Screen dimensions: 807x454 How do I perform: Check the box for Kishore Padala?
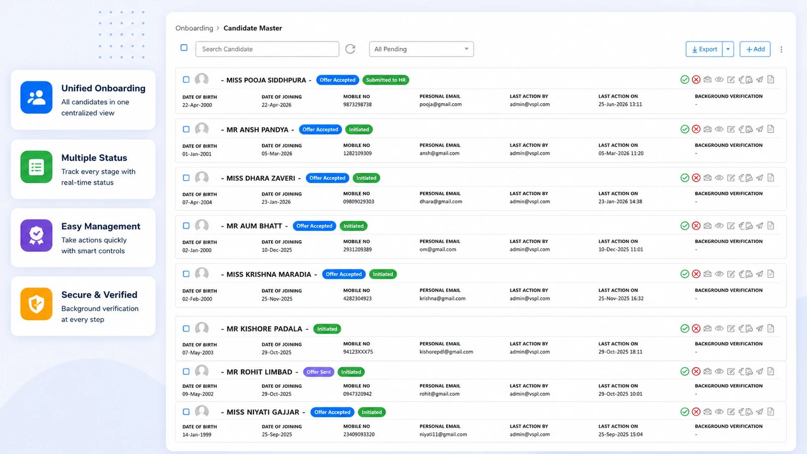186,328
